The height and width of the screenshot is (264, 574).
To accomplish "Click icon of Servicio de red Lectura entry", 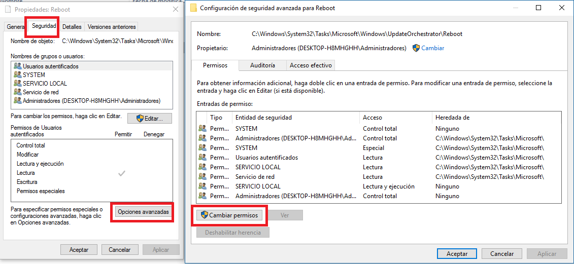I will click(x=202, y=177).
